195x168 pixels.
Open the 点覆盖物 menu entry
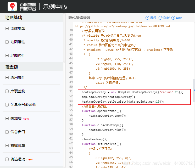[18, 91]
